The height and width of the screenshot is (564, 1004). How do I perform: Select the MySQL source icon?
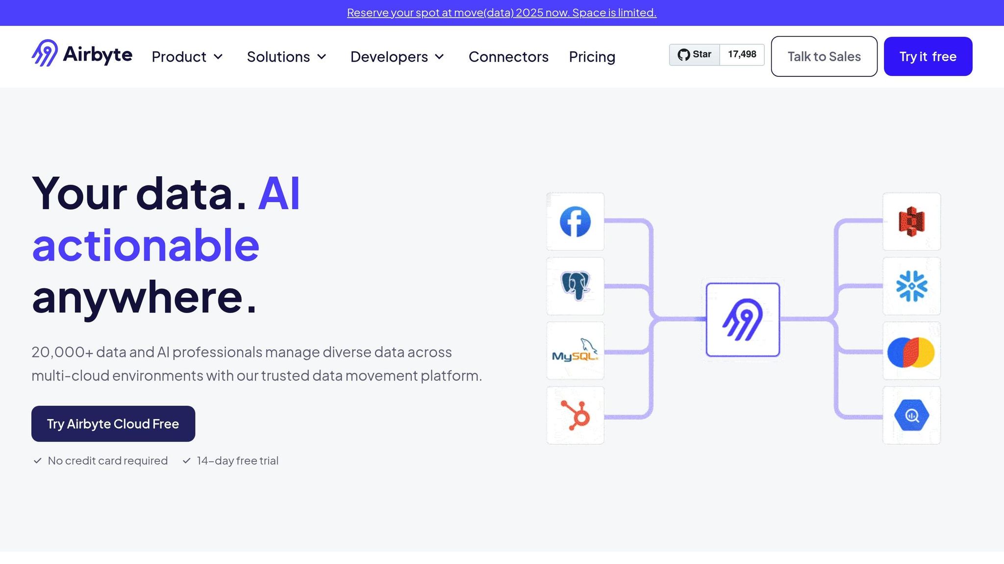pyautogui.click(x=575, y=351)
